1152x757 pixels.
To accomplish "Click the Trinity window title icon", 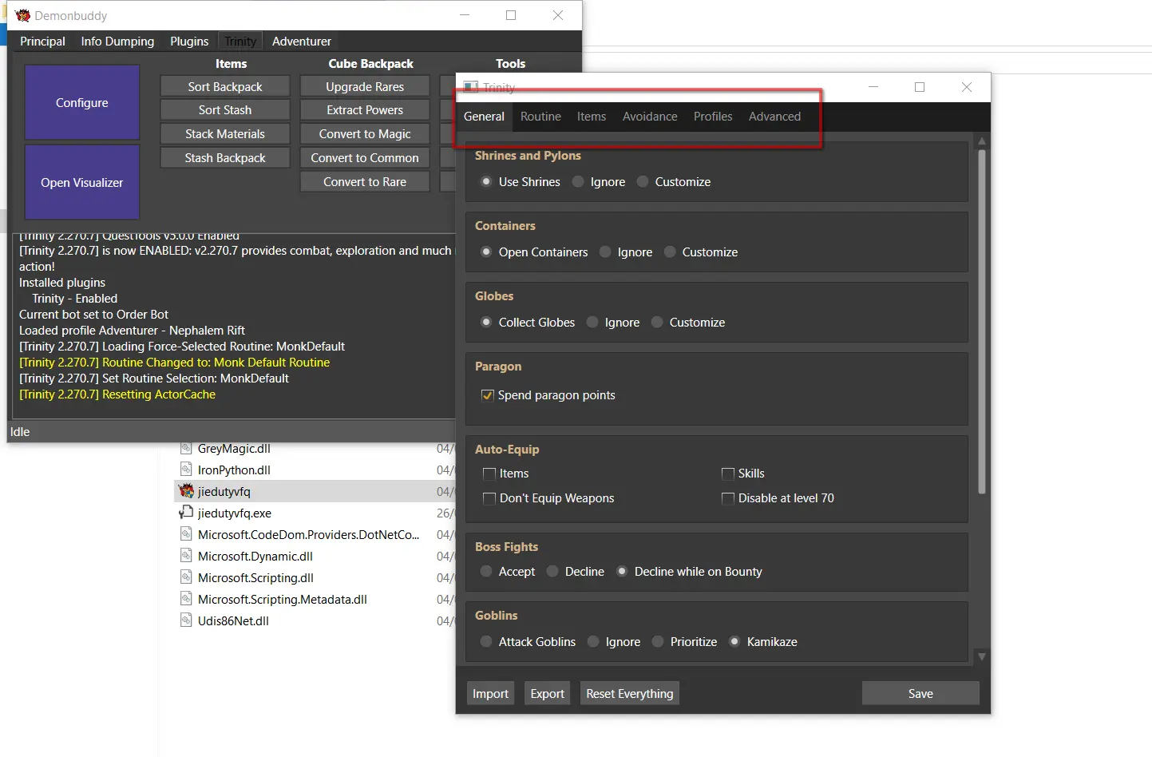I will pos(471,87).
